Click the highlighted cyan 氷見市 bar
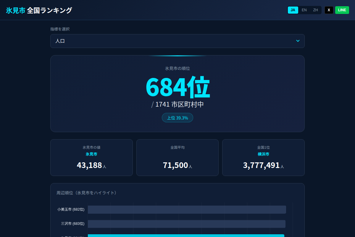 point(187,236)
